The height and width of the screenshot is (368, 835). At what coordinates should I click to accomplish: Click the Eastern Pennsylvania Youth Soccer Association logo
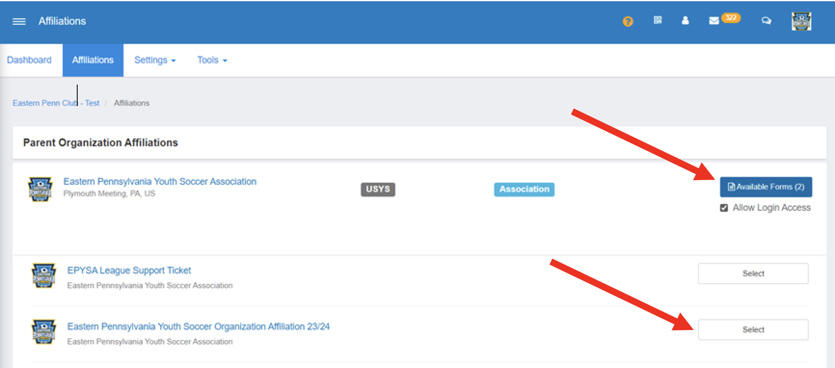click(x=40, y=189)
